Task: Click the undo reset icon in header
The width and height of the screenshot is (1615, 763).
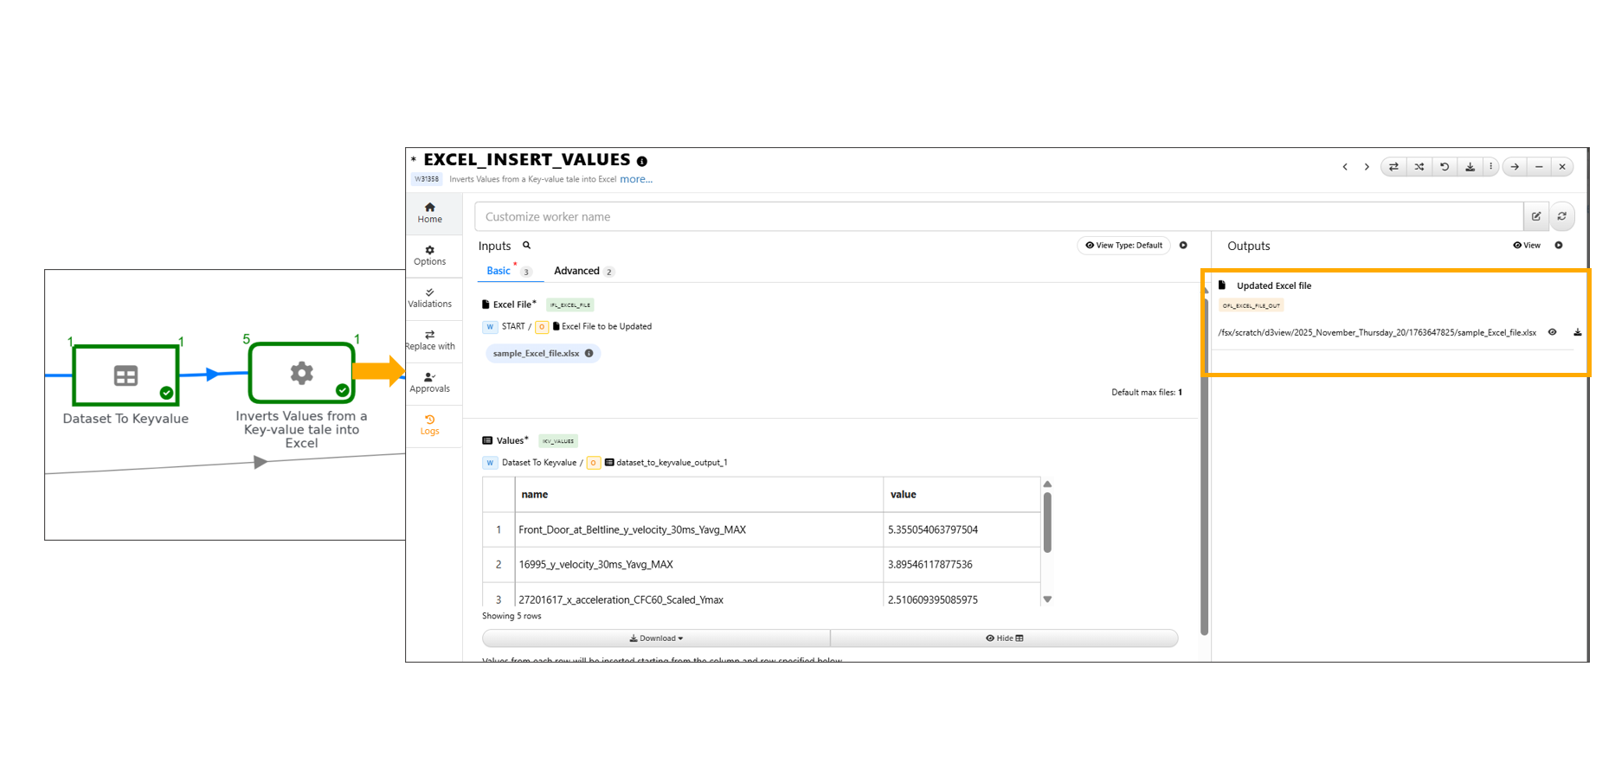Action: tap(1444, 167)
